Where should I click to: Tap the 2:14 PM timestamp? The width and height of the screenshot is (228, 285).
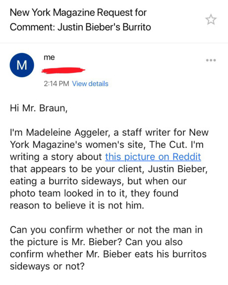[x=57, y=84]
